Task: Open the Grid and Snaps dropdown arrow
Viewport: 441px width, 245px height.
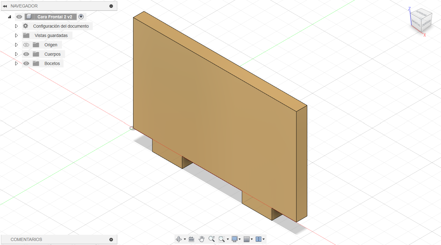Action: (x=252, y=239)
